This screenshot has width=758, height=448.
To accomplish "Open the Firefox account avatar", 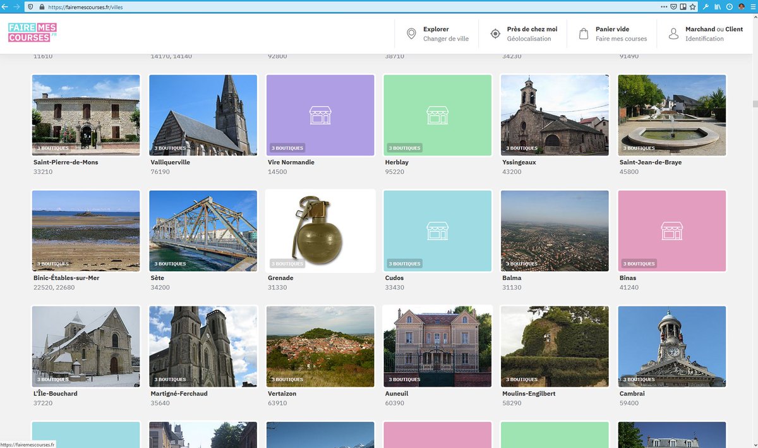I will tap(741, 6).
